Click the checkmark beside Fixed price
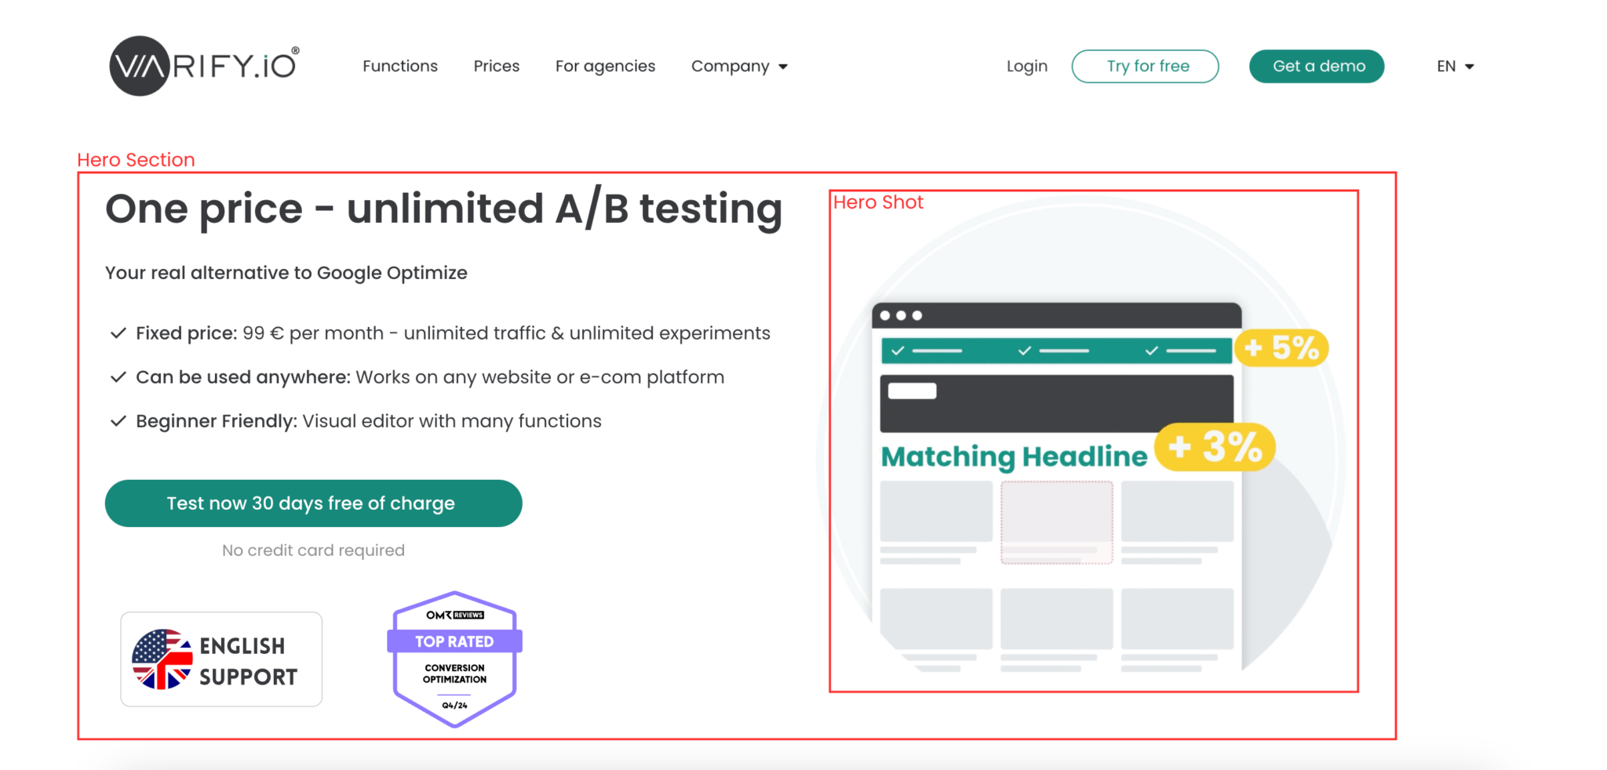The height and width of the screenshot is (770, 1607). pyautogui.click(x=118, y=333)
